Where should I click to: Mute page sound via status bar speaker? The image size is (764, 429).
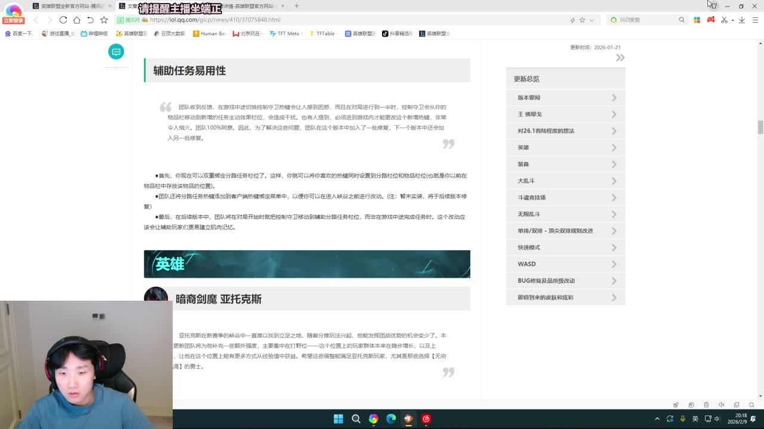tap(721, 405)
